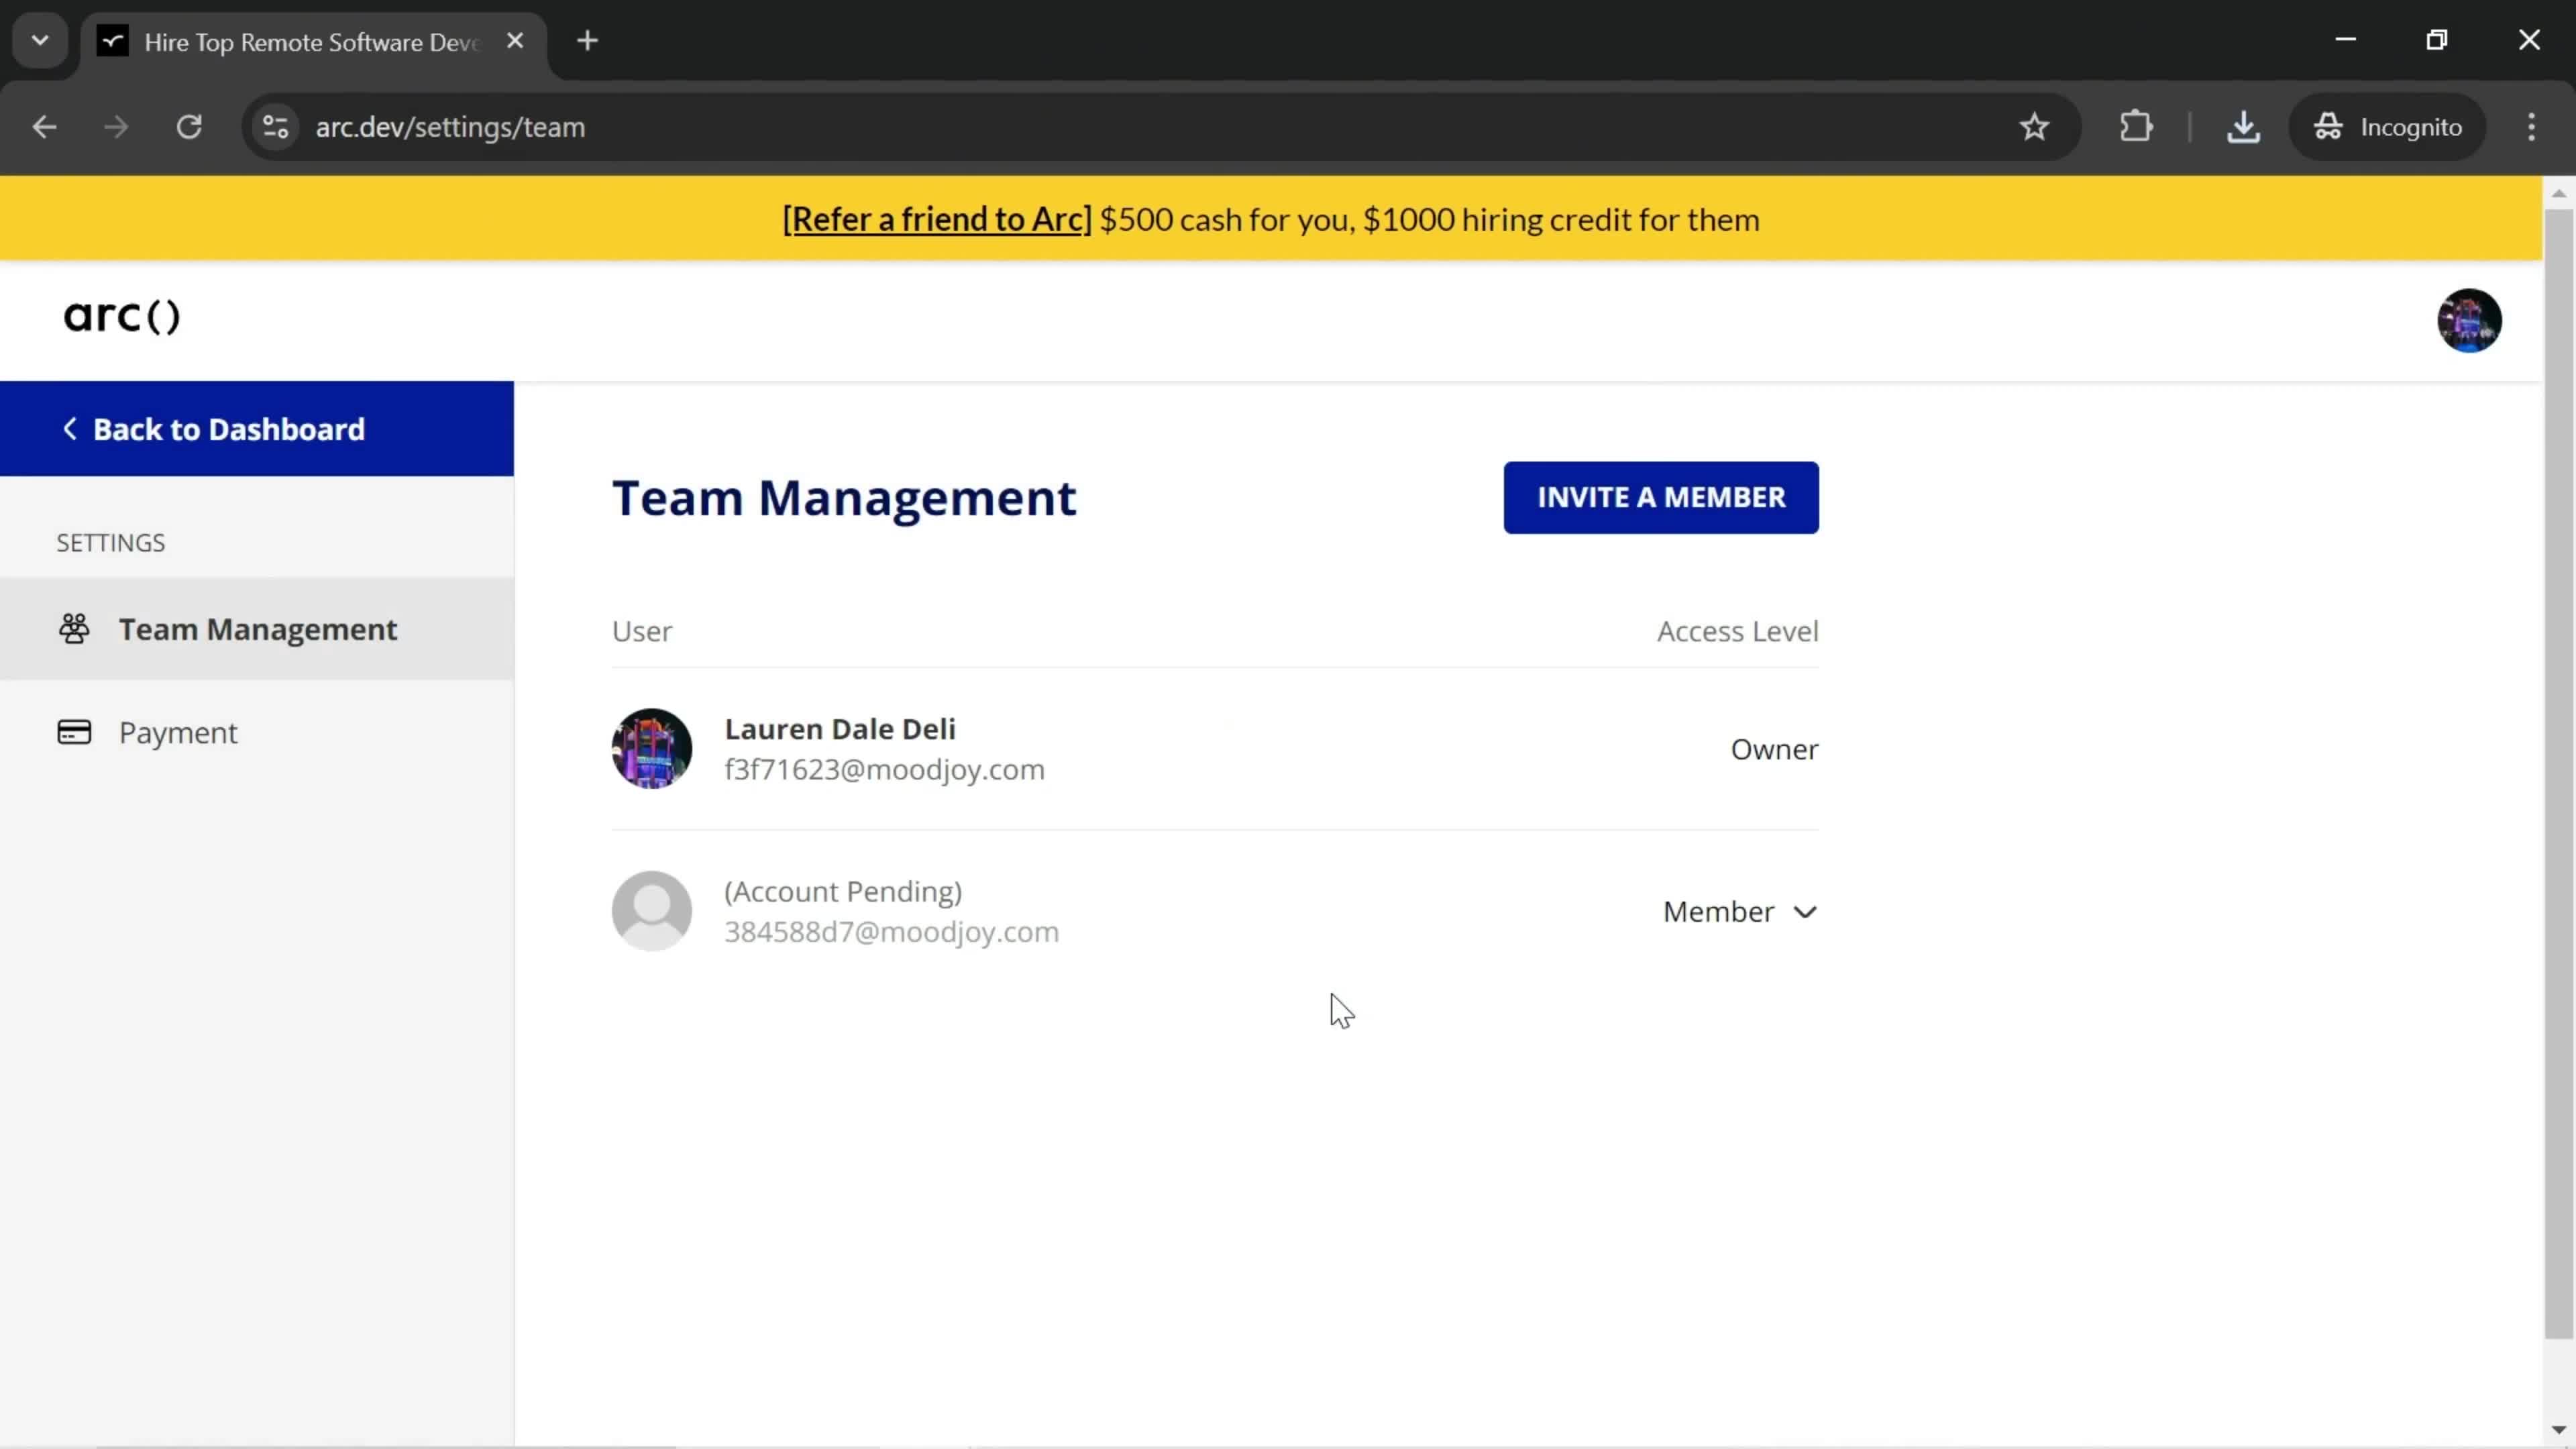Toggle the Member role dropdown for pending account
This screenshot has height=1449, width=2576.
pyautogui.click(x=1739, y=911)
